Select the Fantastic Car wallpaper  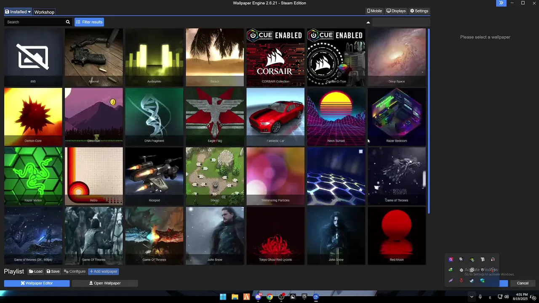click(275, 117)
